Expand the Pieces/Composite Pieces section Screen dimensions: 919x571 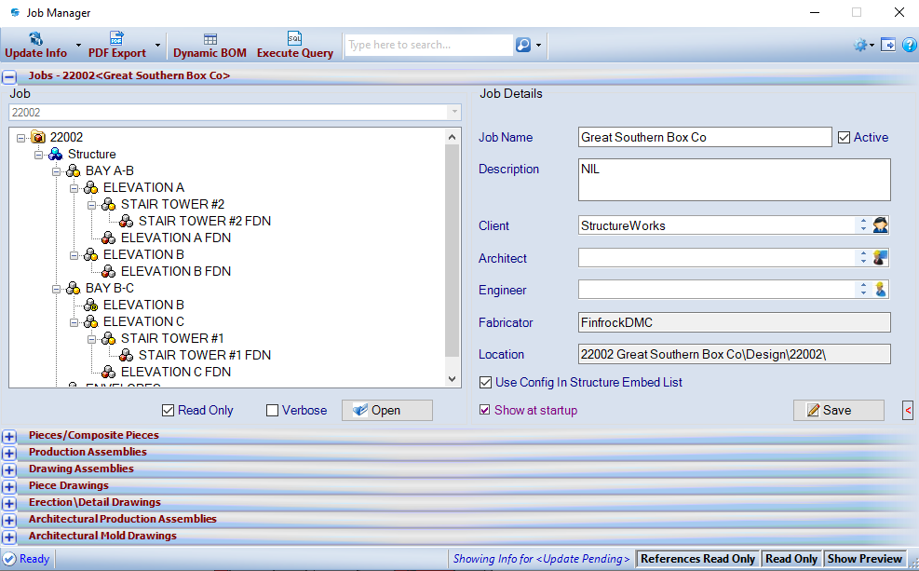point(9,436)
